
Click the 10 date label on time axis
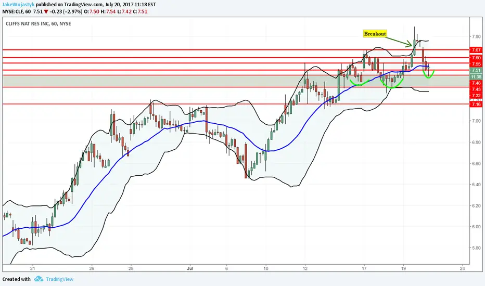pos(266,268)
